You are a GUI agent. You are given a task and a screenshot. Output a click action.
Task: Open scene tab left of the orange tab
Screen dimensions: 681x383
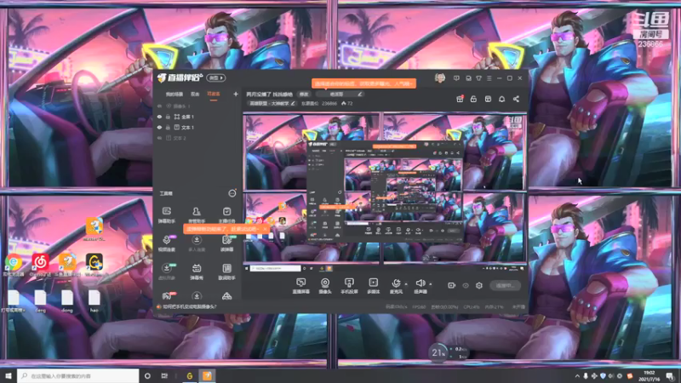point(195,94)
